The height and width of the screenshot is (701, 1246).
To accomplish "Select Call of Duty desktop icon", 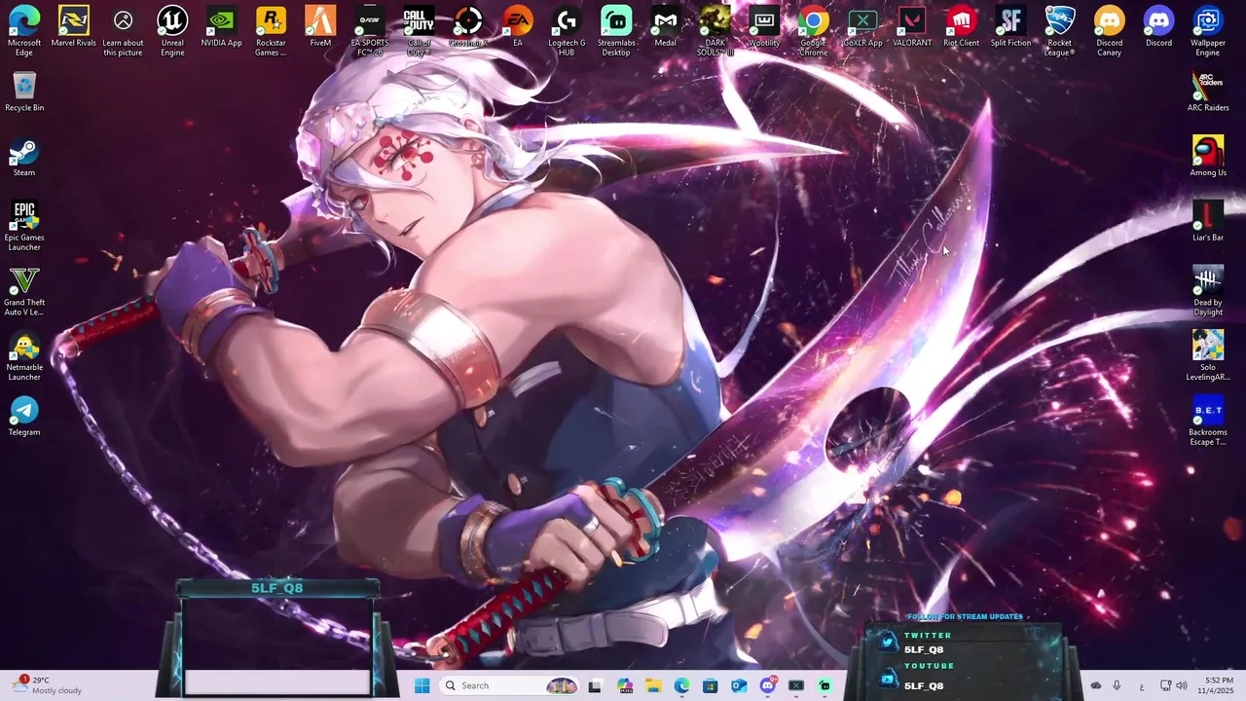I will [x=419, y=30].
